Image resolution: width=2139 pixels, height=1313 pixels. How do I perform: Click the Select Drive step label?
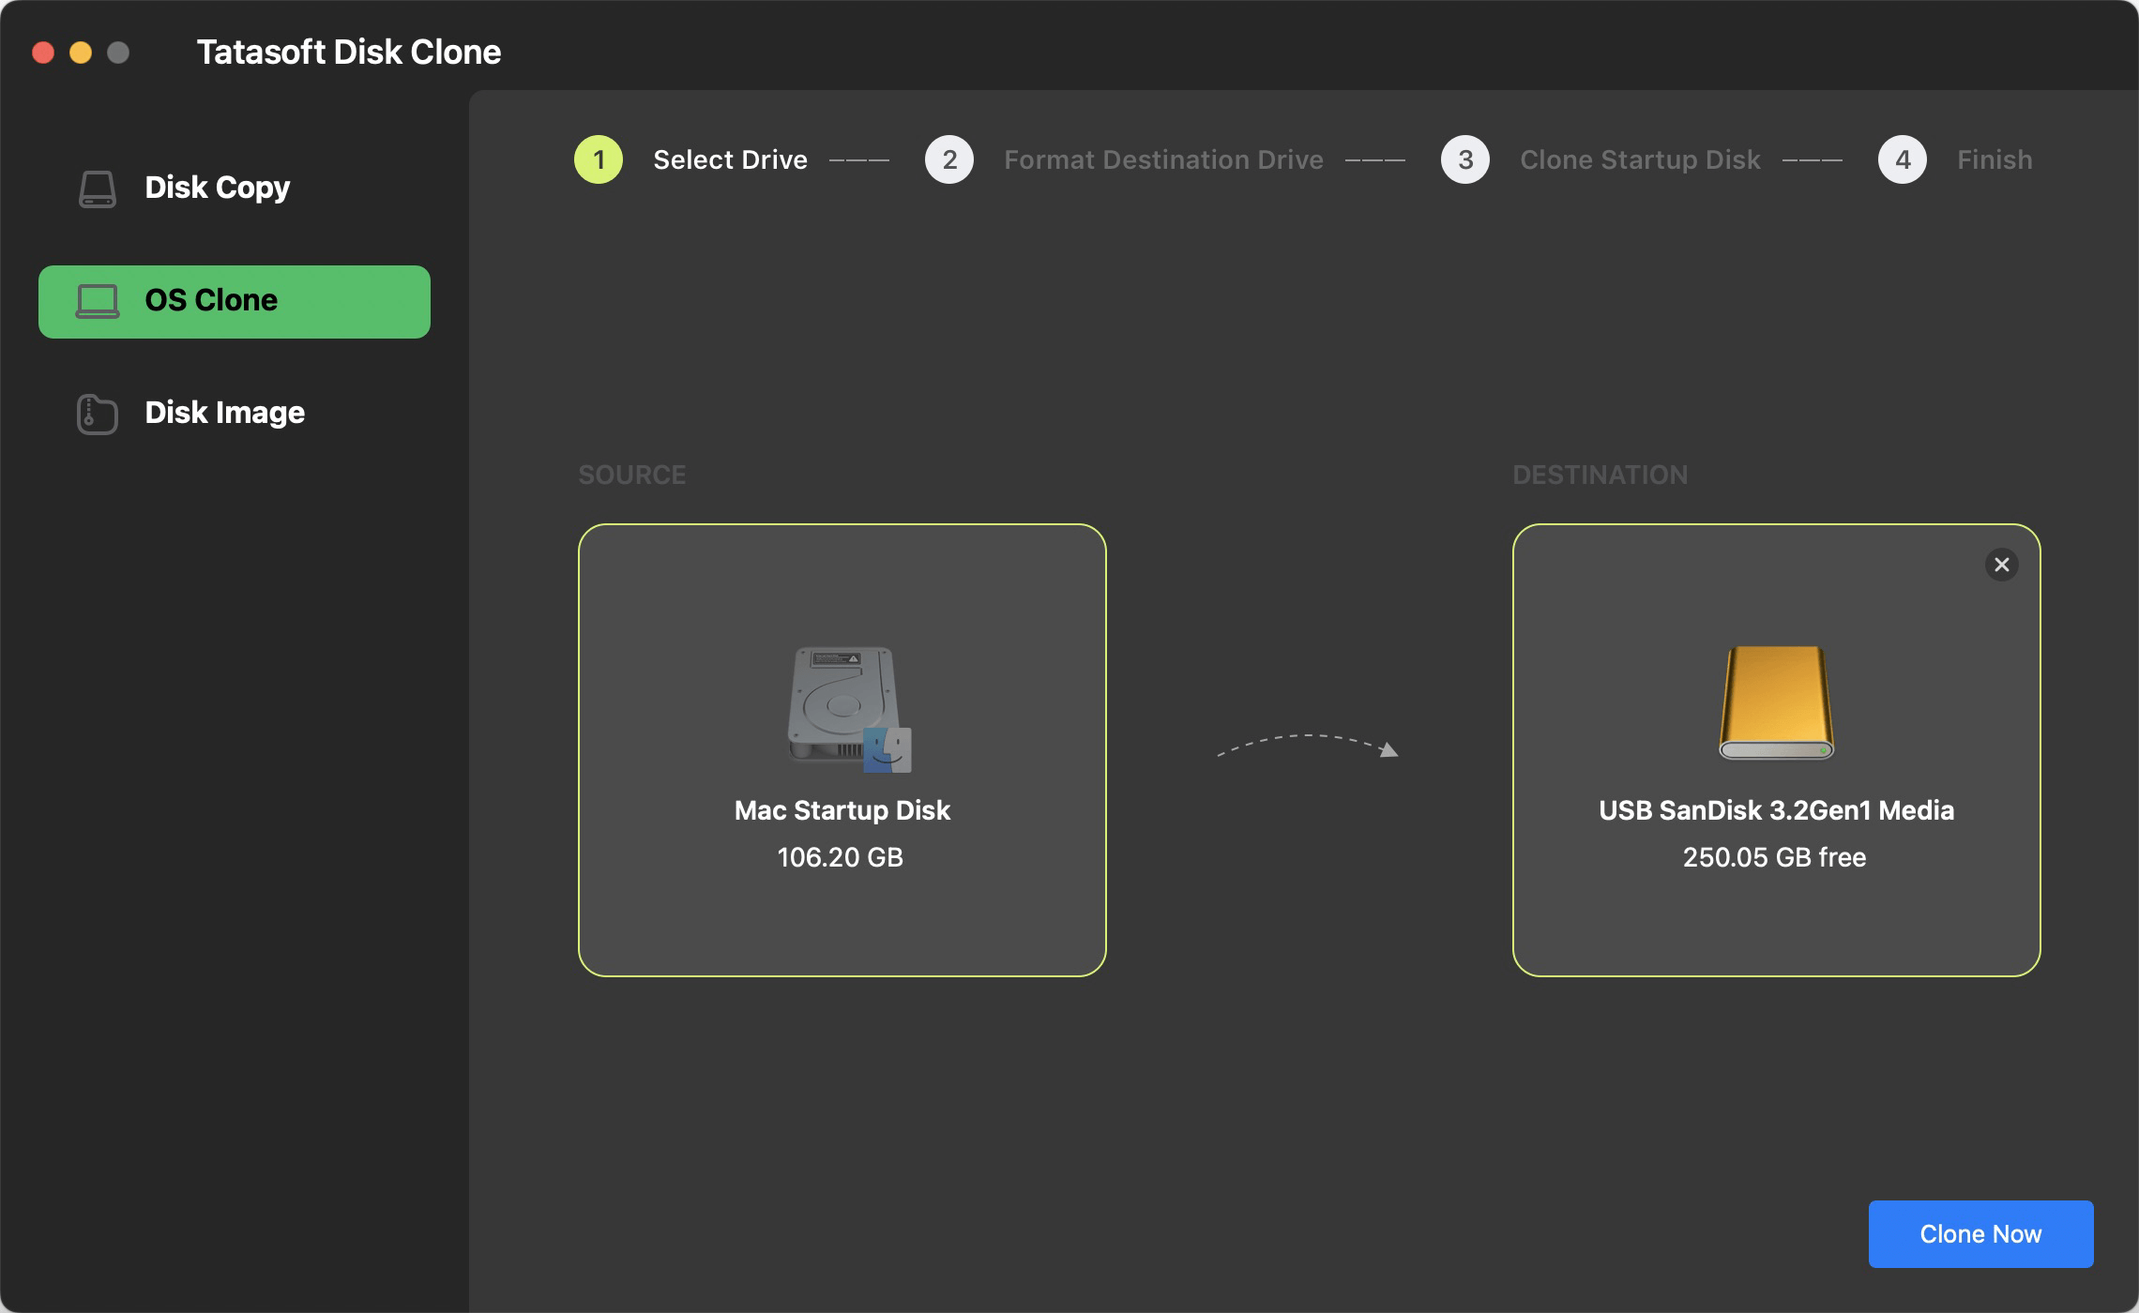coord(730,159)
